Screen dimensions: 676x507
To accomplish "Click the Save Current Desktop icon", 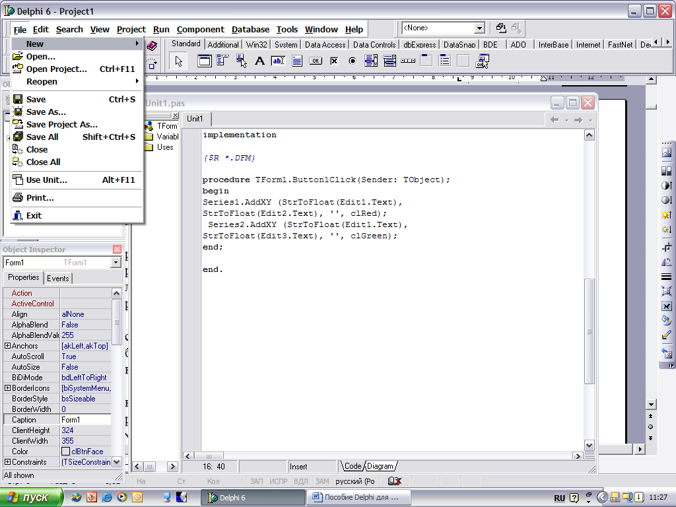I will click(x=500, y=28).
